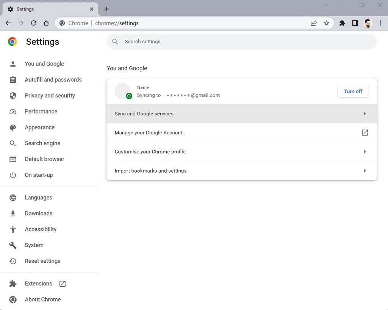Open Languages settings
Viewport: 388px width, 310px height.
(x=38, y=198)
